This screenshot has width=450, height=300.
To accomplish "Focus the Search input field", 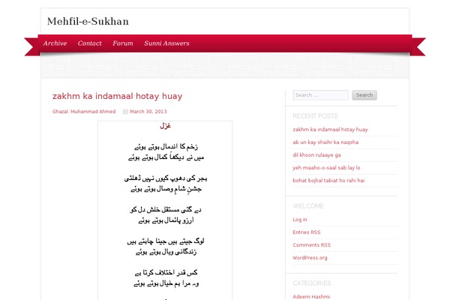I will (320, 95).
